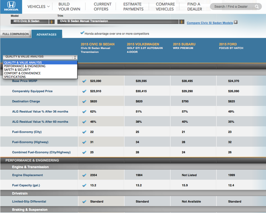Click Destination Charge label
Screen dimensions: 266x213
pos(26,101)
